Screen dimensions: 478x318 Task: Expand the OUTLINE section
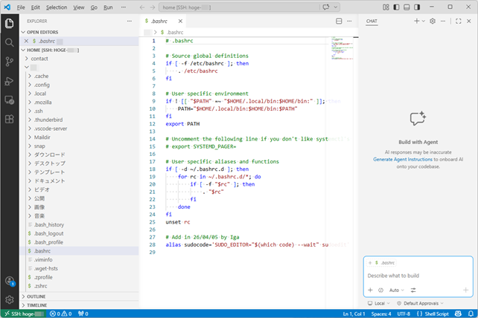point(36,296)
